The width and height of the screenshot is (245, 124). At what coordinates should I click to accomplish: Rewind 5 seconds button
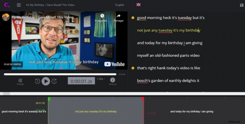[x=37, y=81]
